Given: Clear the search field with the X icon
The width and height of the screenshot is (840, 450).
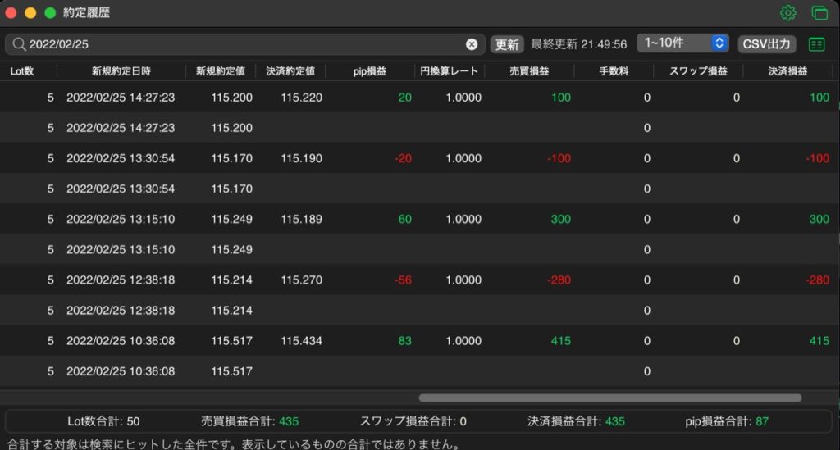Looking at the screenshot, I should click(472, 44).
